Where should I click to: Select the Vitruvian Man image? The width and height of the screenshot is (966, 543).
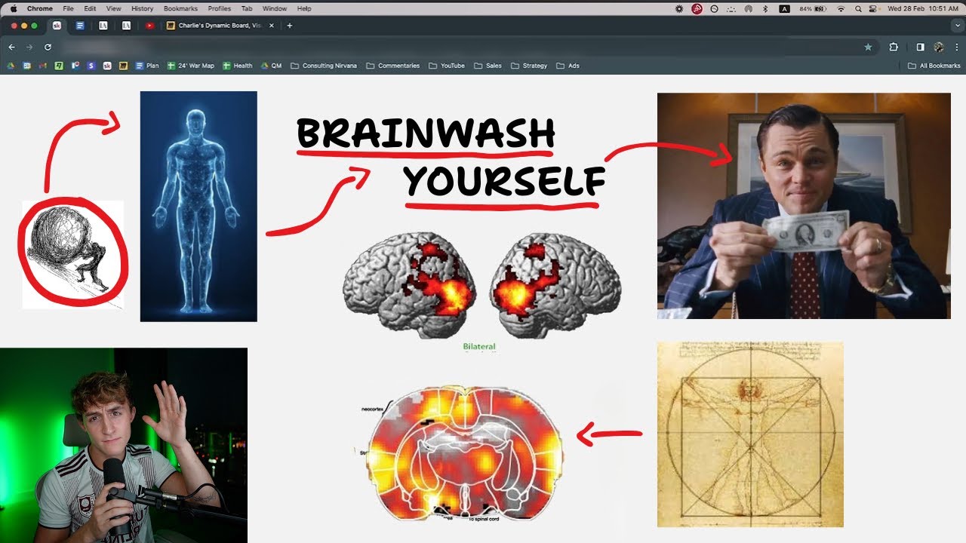point(750,434)
